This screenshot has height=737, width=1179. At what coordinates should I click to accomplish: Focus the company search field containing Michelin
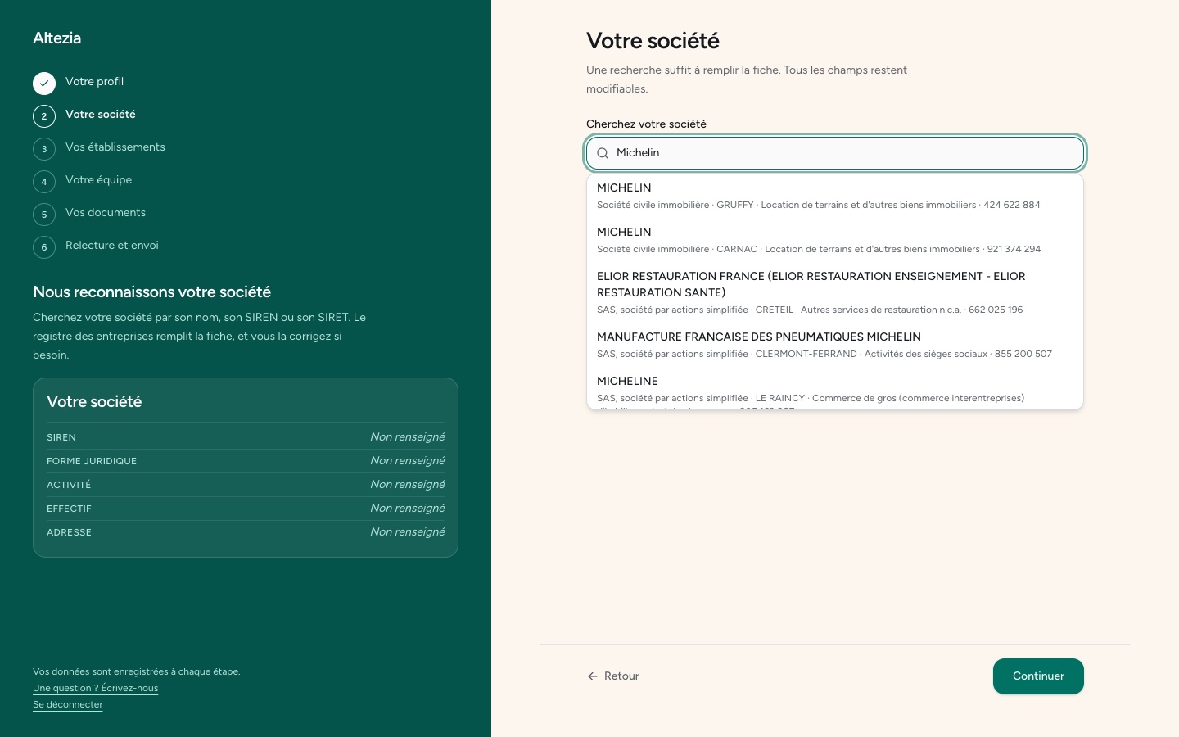[x=835, y=153]
